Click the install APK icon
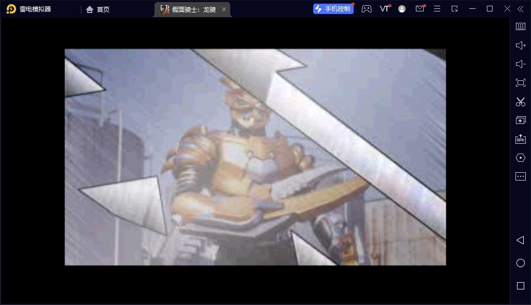The image size is (531, 305). (x=521, y=139)
